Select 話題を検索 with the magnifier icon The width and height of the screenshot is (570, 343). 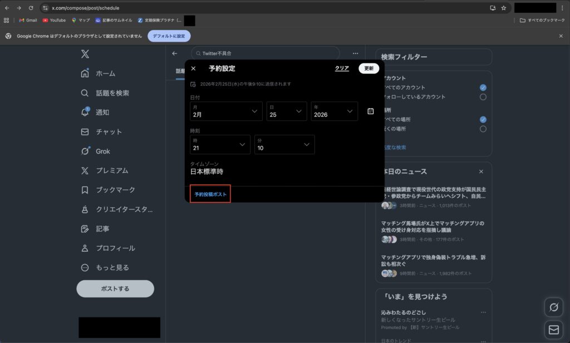click(x=85, y=92)
